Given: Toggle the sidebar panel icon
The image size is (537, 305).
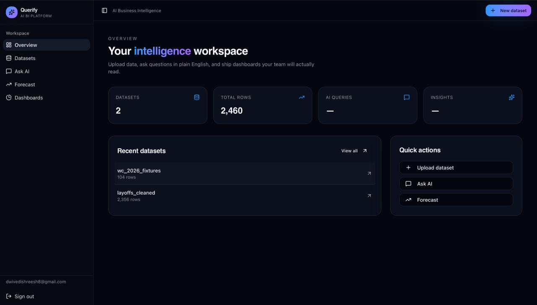Looking at the screenshot, I should 104,11.
